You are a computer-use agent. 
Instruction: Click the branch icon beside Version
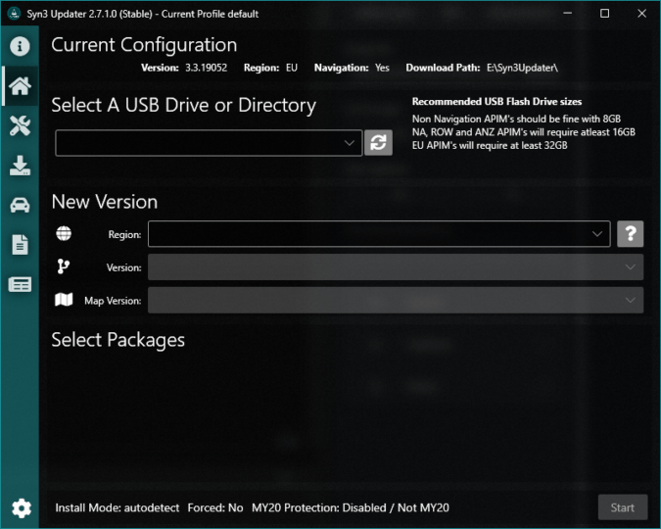coord(64,266)
